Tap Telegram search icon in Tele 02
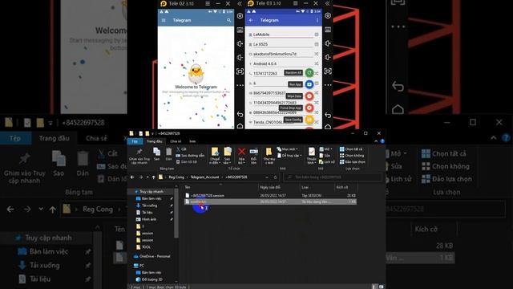The height and width of the screenshot is (289, 513). click(228, 20)
